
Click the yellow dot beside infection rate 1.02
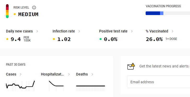(x=54, y=39)
